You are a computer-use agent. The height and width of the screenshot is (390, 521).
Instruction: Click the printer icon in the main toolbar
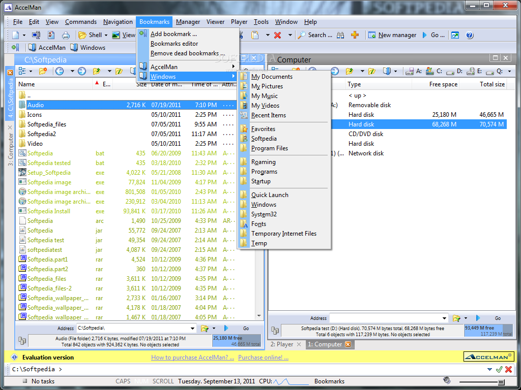(x=66, y=35)
